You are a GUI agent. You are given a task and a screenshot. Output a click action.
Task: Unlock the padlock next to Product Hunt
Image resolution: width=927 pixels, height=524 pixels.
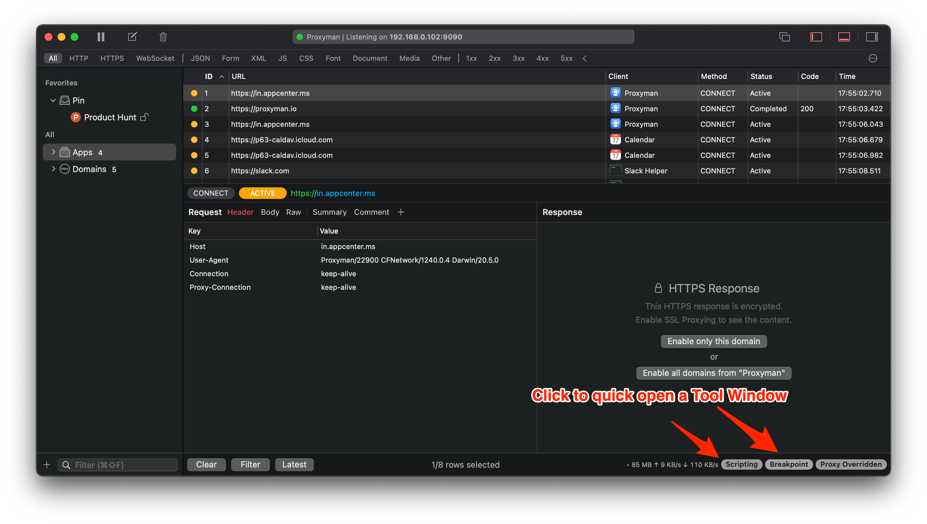[x=145, y=117]
